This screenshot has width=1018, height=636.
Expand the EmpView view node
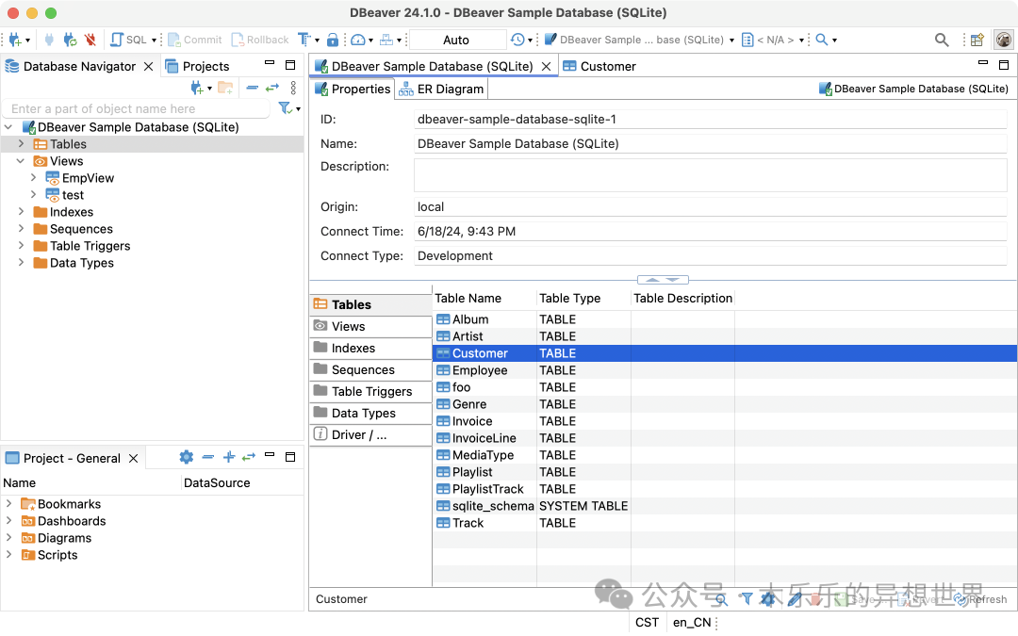click(x=33, y=178)
